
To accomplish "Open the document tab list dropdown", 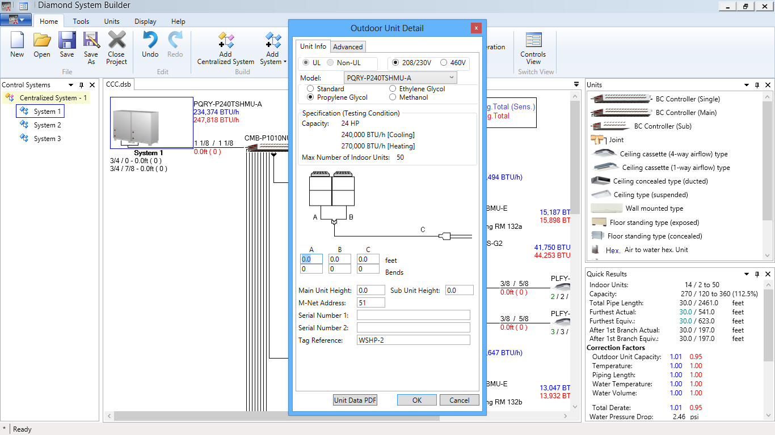I will [576, 84].
